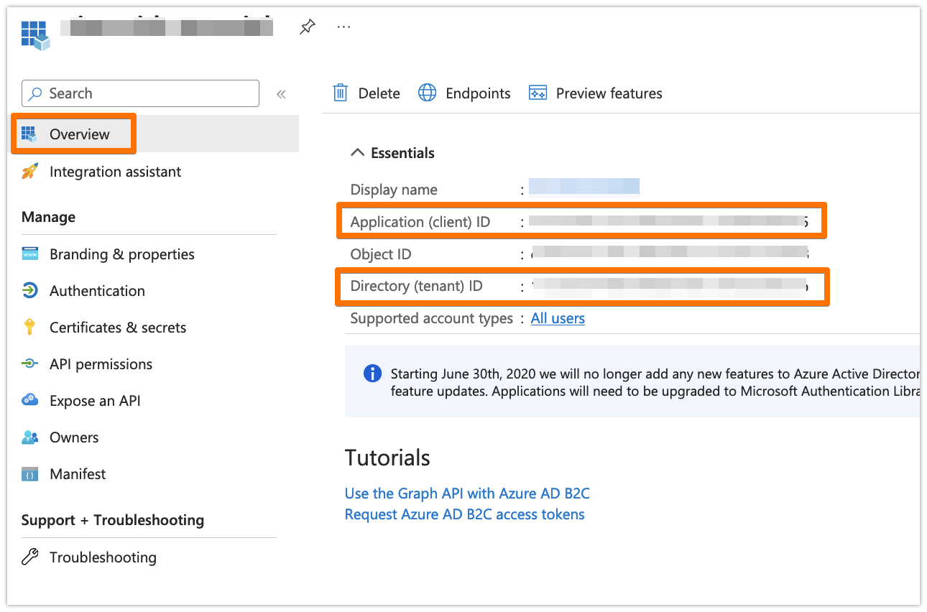
Task: Click the Endpoints globe icon
Action: (428, 93)
